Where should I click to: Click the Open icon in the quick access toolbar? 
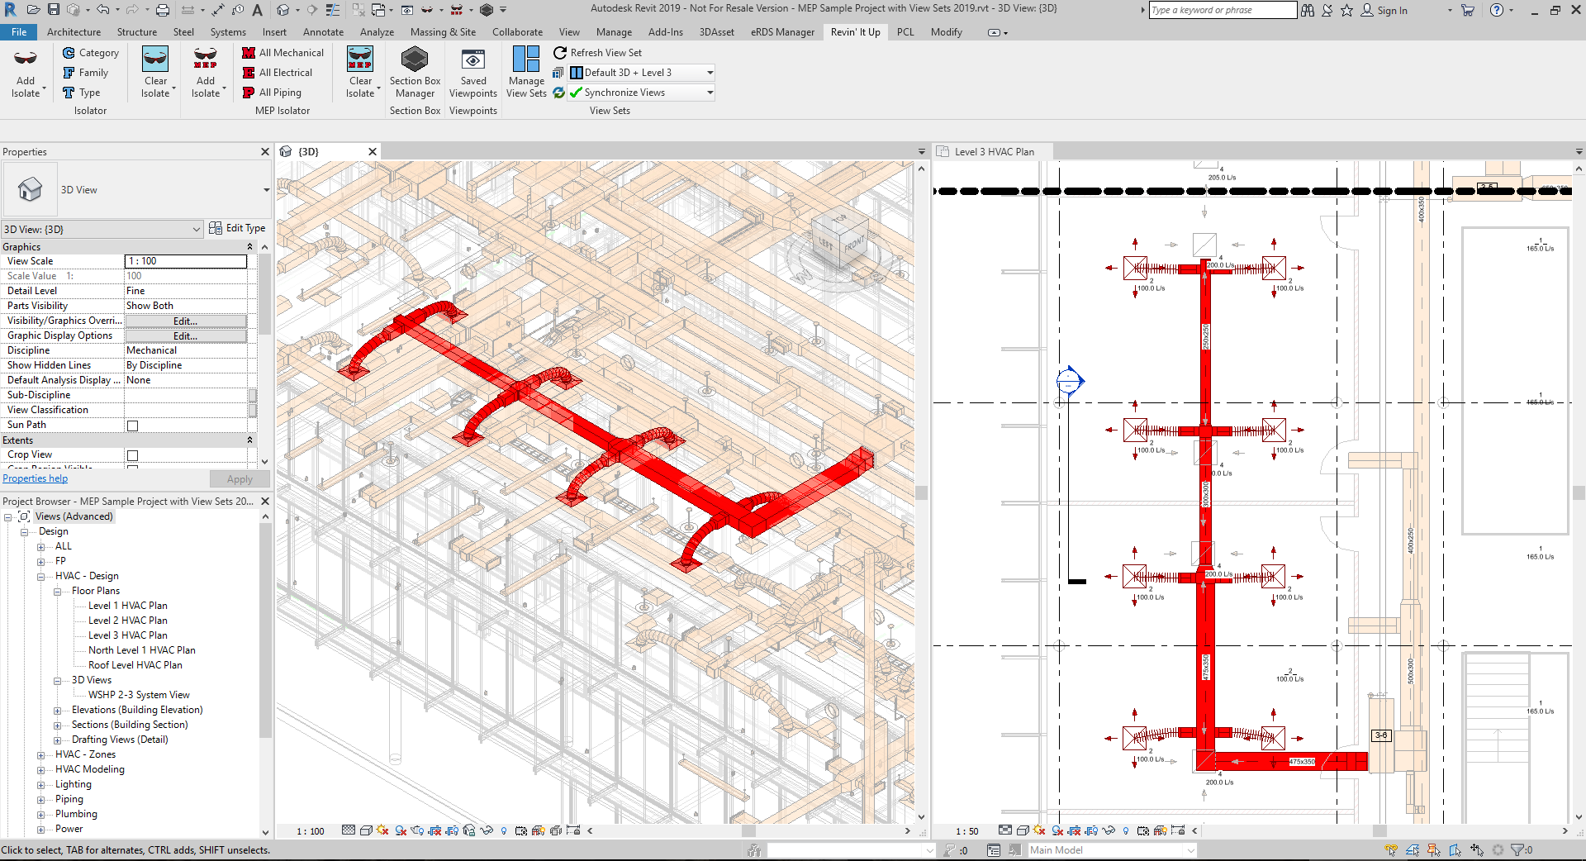34,10
